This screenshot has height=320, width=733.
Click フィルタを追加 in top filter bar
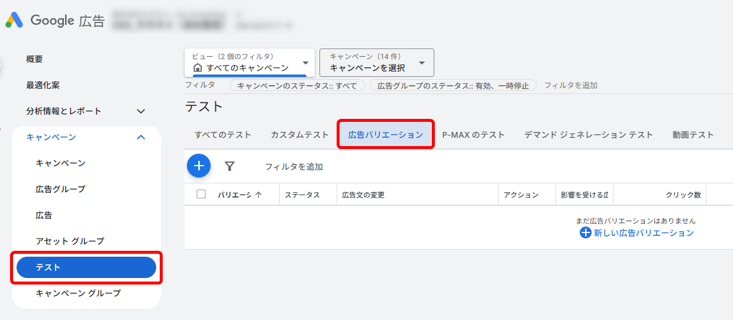tap(570, 86)
